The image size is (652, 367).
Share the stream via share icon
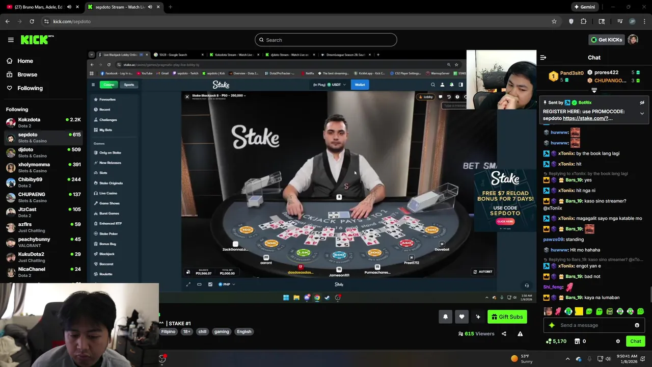coord(504,334)
